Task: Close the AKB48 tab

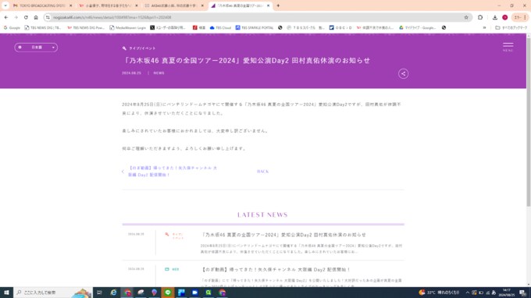Action: (202, 5)
